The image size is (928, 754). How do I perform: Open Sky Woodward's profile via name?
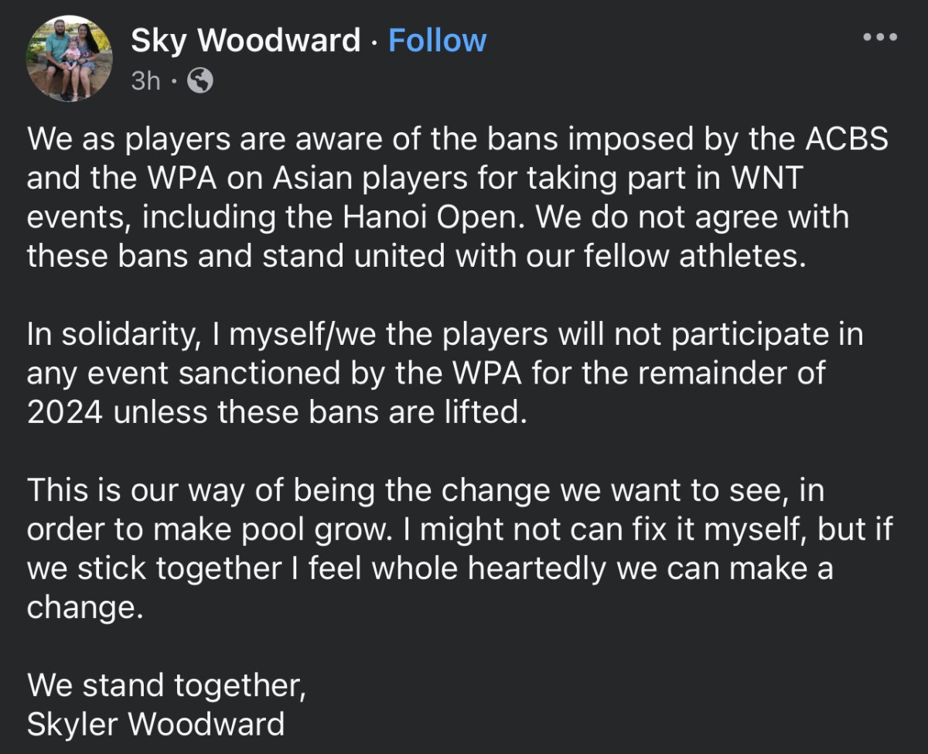(245, 40)
